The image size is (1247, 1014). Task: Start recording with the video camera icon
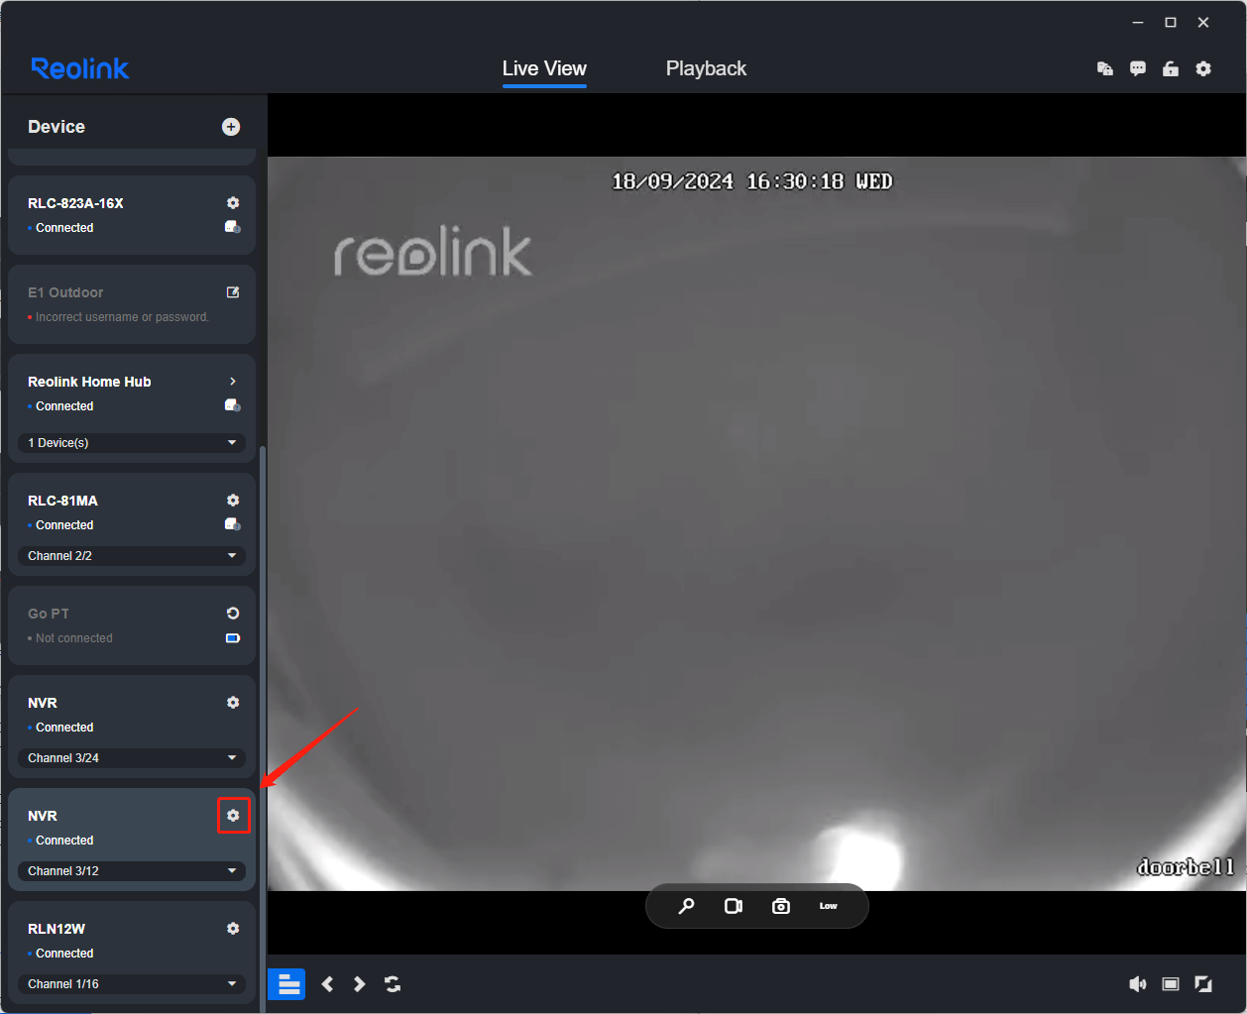point(734,906)
